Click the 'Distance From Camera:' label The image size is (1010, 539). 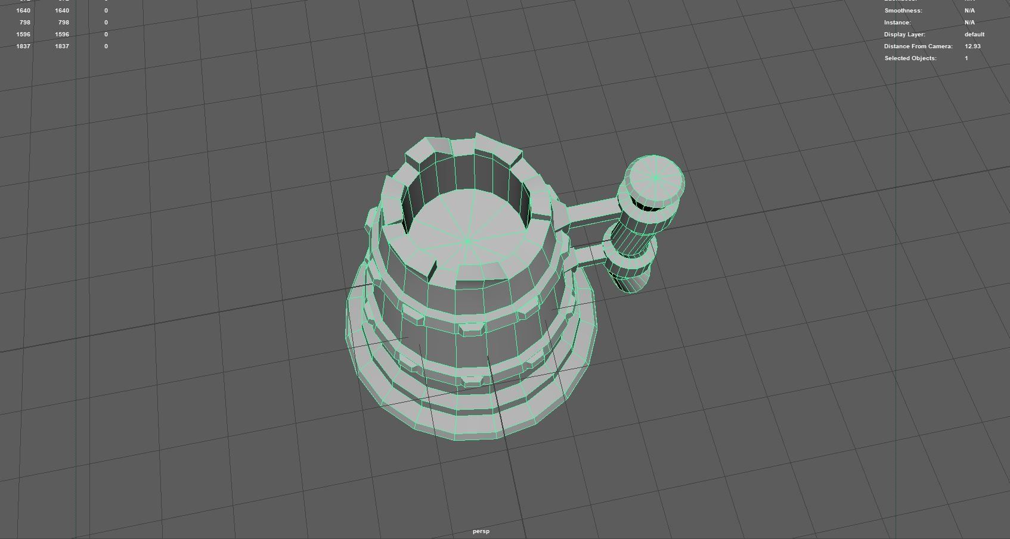(918, 46)
